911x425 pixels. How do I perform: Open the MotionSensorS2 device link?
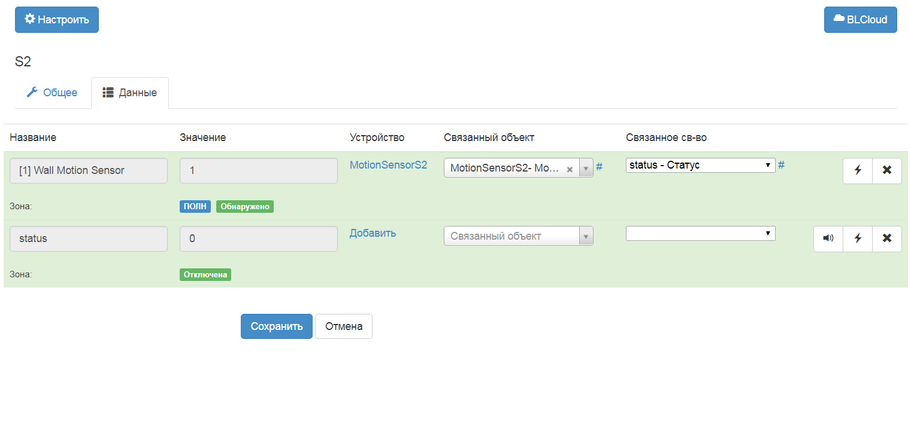(388, 165)
